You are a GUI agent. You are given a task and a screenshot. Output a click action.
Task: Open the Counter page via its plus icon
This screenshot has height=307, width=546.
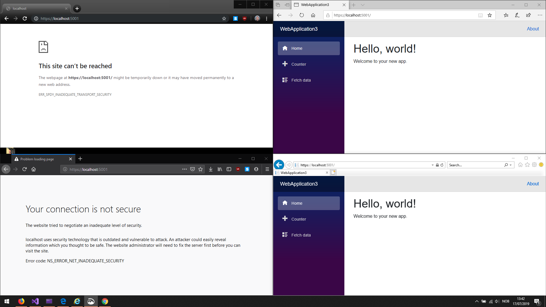coord(285,64)
